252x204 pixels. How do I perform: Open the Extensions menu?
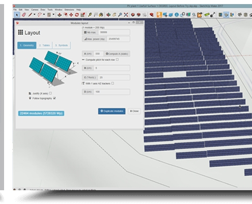pos(69,10)
